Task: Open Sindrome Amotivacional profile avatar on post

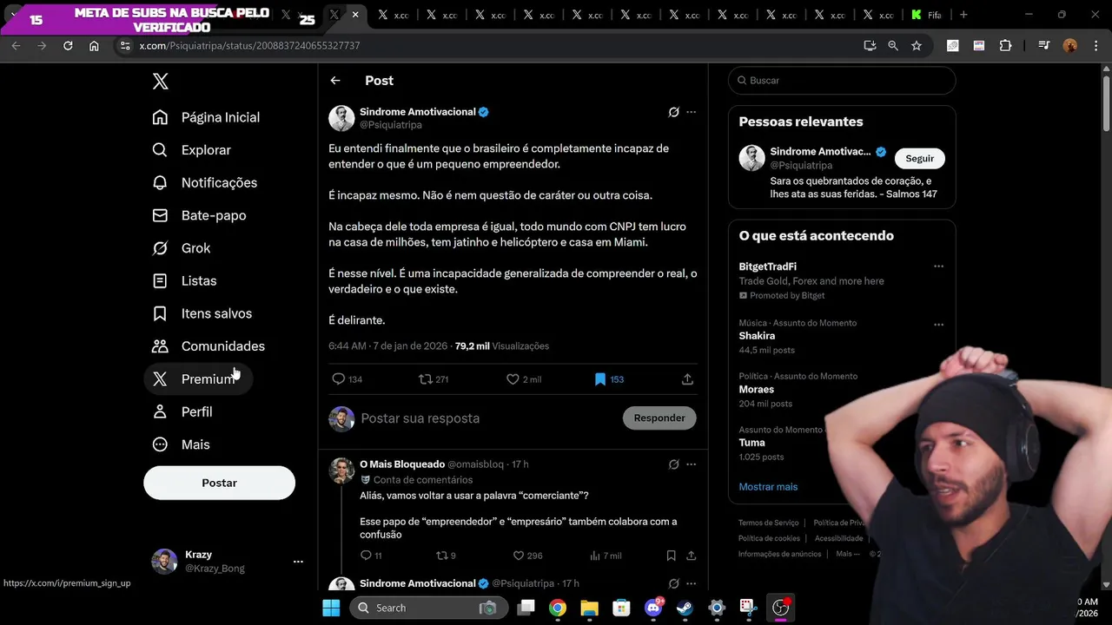Action: click(341, 118)
